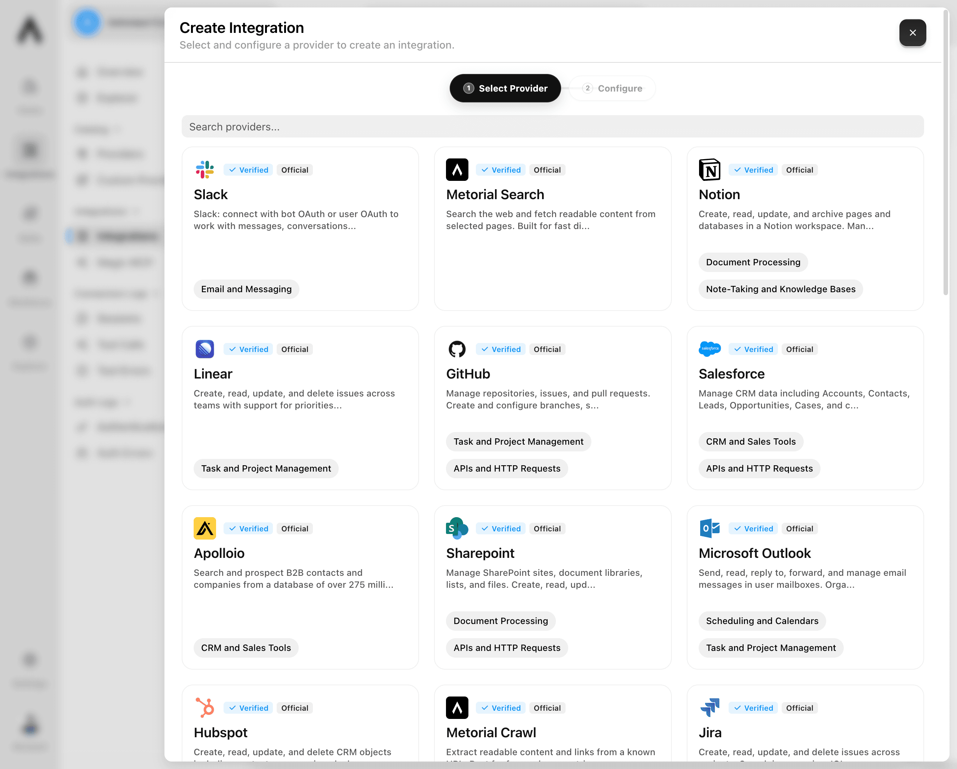Image resolution: width=957 pixels, height=769 pixels.
Task: Click the Official badge on Jira card
Action: [x=799, y=708]
